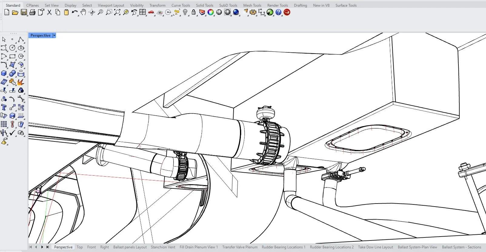The image size is (486, 252).
Task: Switch to the CPlanes toolbar tab
Action: point(32,5)
